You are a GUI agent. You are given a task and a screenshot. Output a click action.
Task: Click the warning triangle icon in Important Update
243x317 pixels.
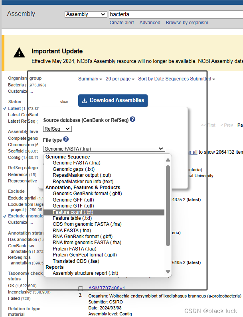19,53
